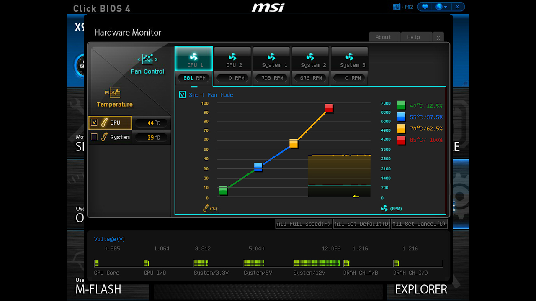Click the F12 screenshot camera icon
Screen dimensions: 536x301
[x=397, y=7]
